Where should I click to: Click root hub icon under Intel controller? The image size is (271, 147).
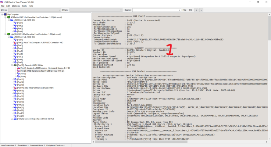tap(12, 37)
